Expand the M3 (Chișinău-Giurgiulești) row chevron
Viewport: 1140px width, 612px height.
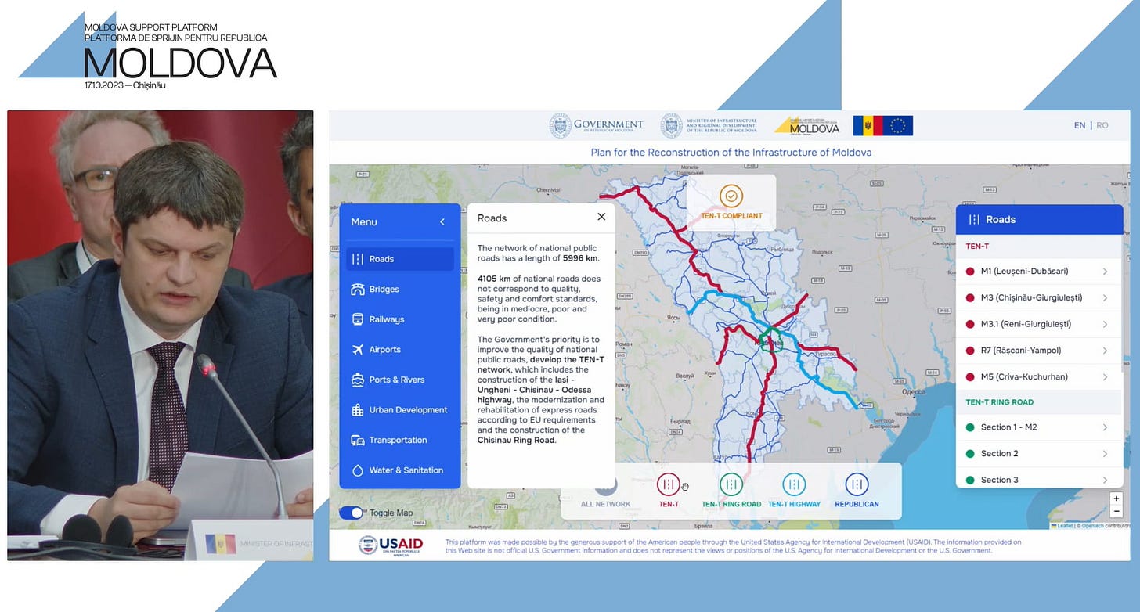(1105, 298)
